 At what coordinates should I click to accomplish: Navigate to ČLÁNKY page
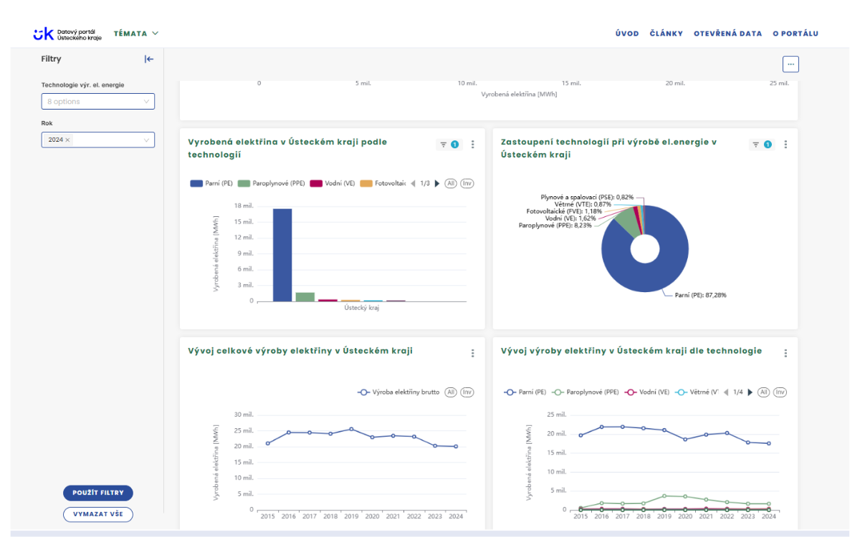(666, 34)
